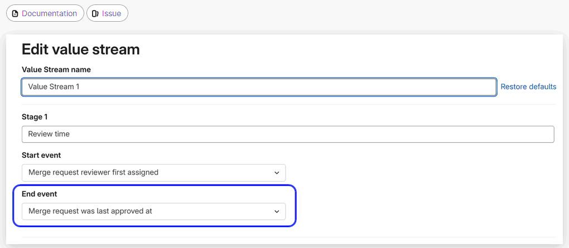Click the "Value Stream 1" text in the name field
This screenshot has width=569, height=248.
point(54,87)
